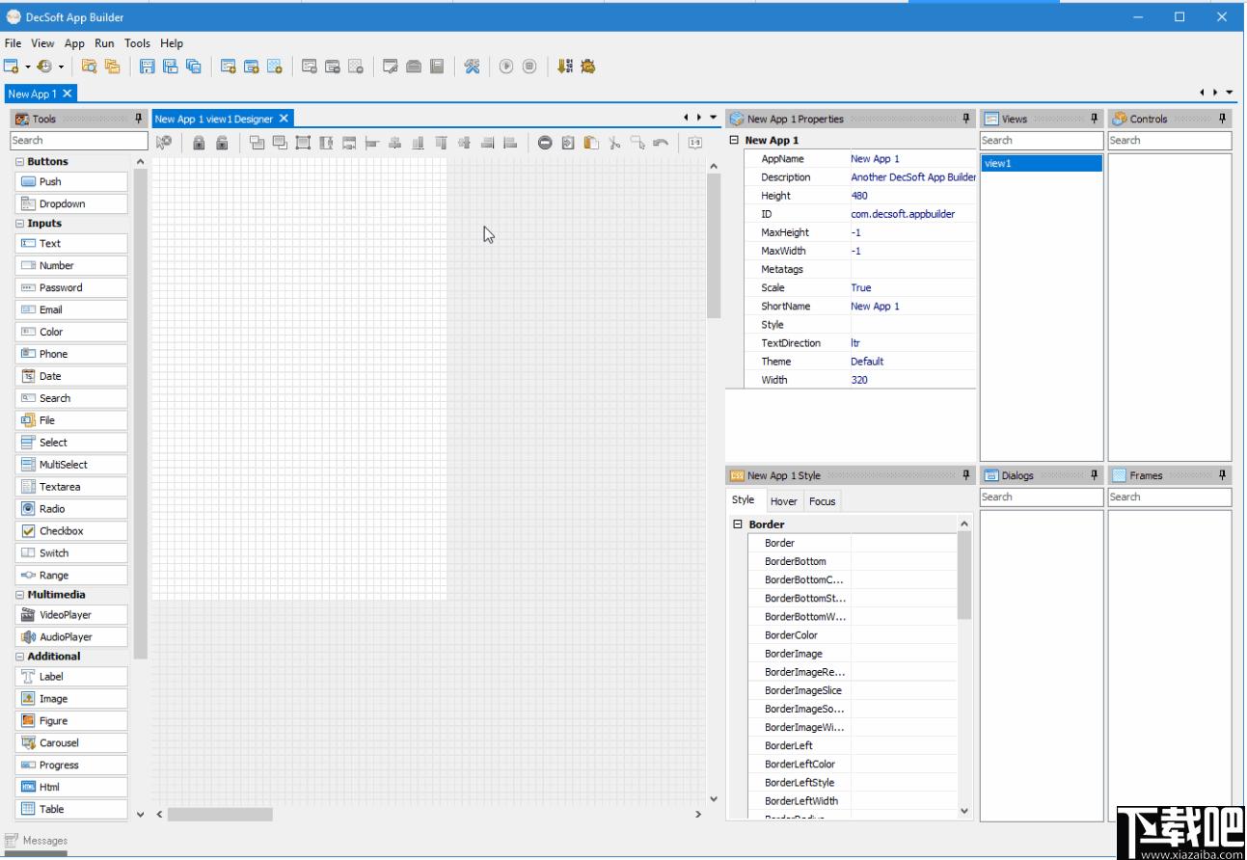Click the stop icon in main toolbar
1247x860 pixels.
click(x=529, y=67)
